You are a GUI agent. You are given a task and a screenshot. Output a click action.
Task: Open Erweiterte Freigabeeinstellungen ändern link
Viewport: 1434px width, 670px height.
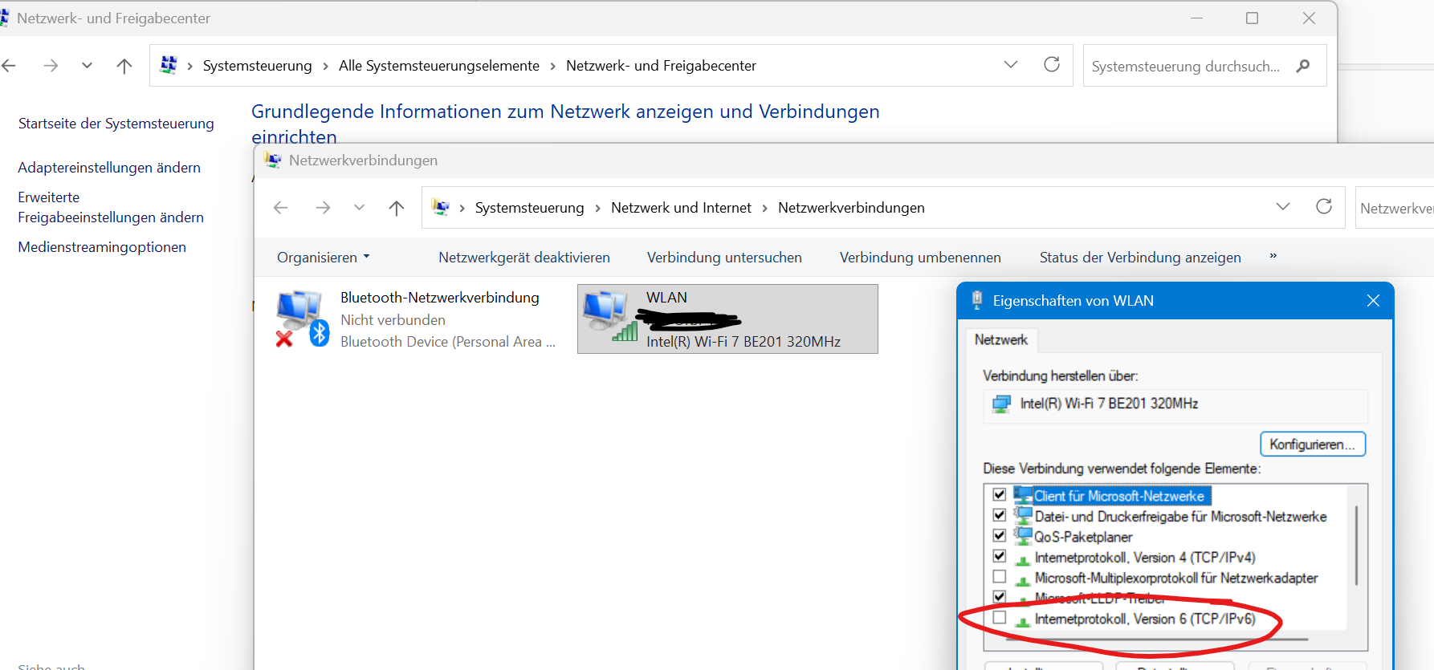point(111,207)
